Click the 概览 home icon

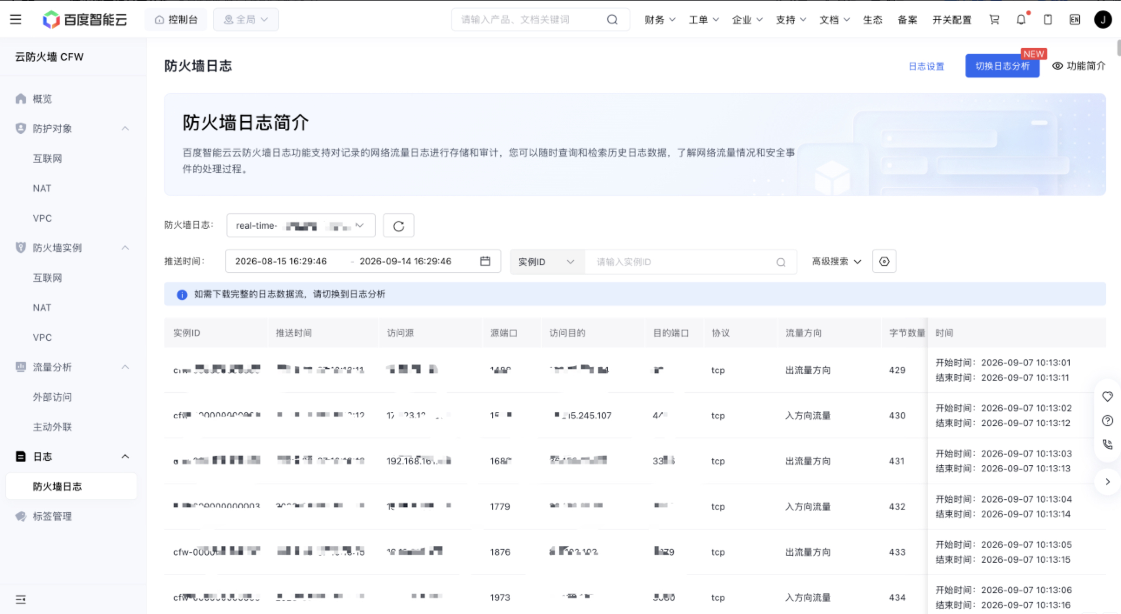click(20, 99)
